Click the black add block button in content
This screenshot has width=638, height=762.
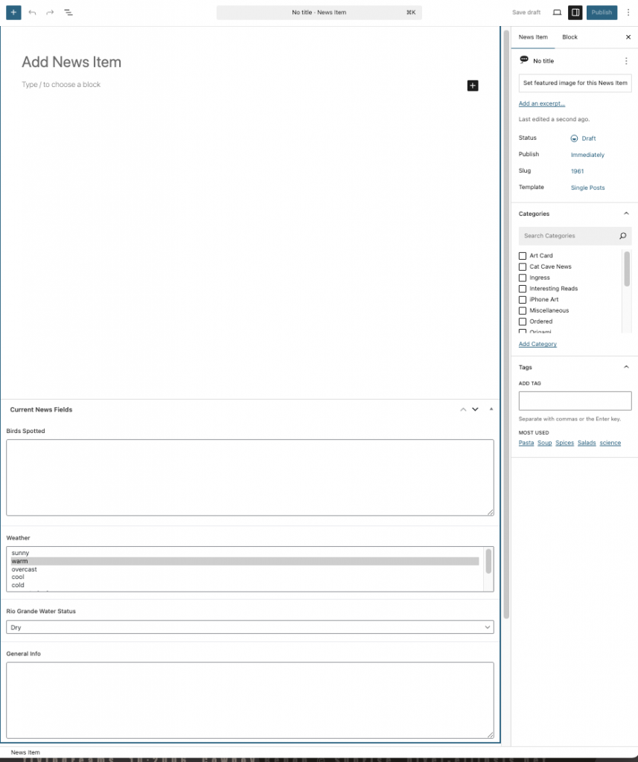(x=472, y=86)
